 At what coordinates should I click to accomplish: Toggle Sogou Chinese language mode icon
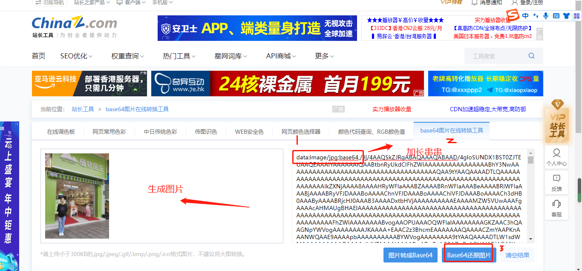tap(526, 16)
